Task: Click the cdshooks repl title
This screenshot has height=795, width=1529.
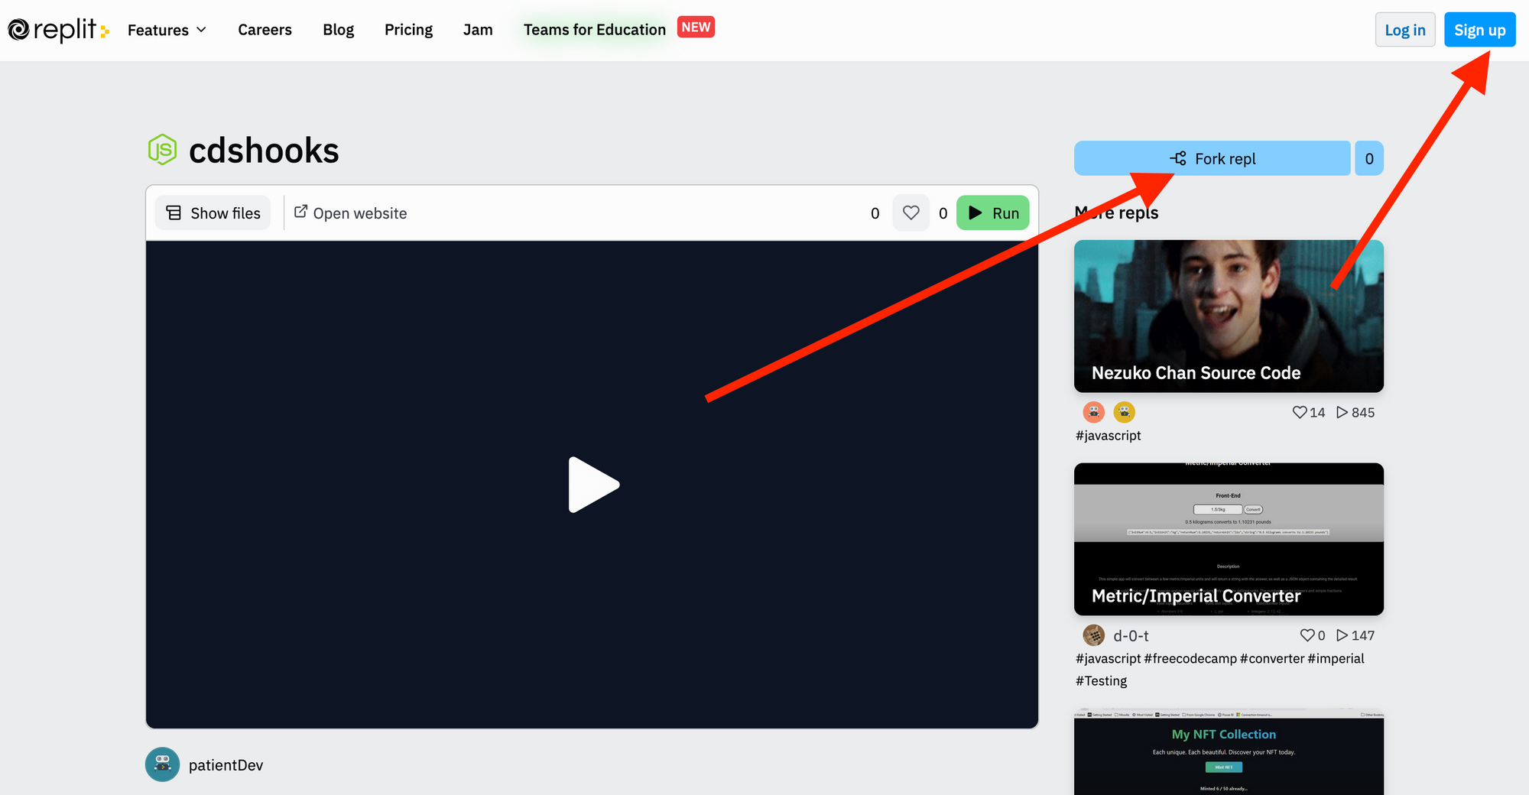Action: tap(264, 151)
